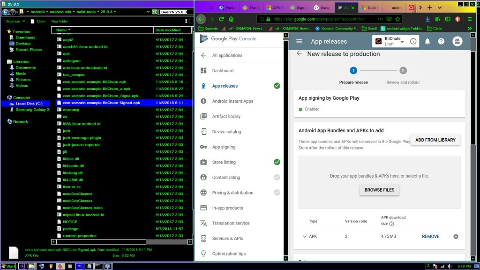Reload the page in the browser
The image size is (480, 270).
click(221, 19)
